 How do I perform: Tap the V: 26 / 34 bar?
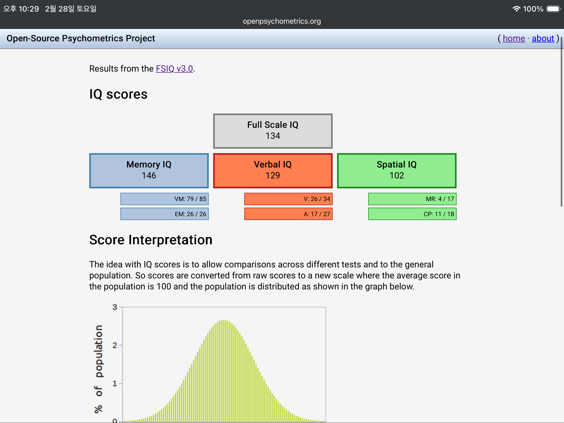pyautogui.click(x=288, y=199)
